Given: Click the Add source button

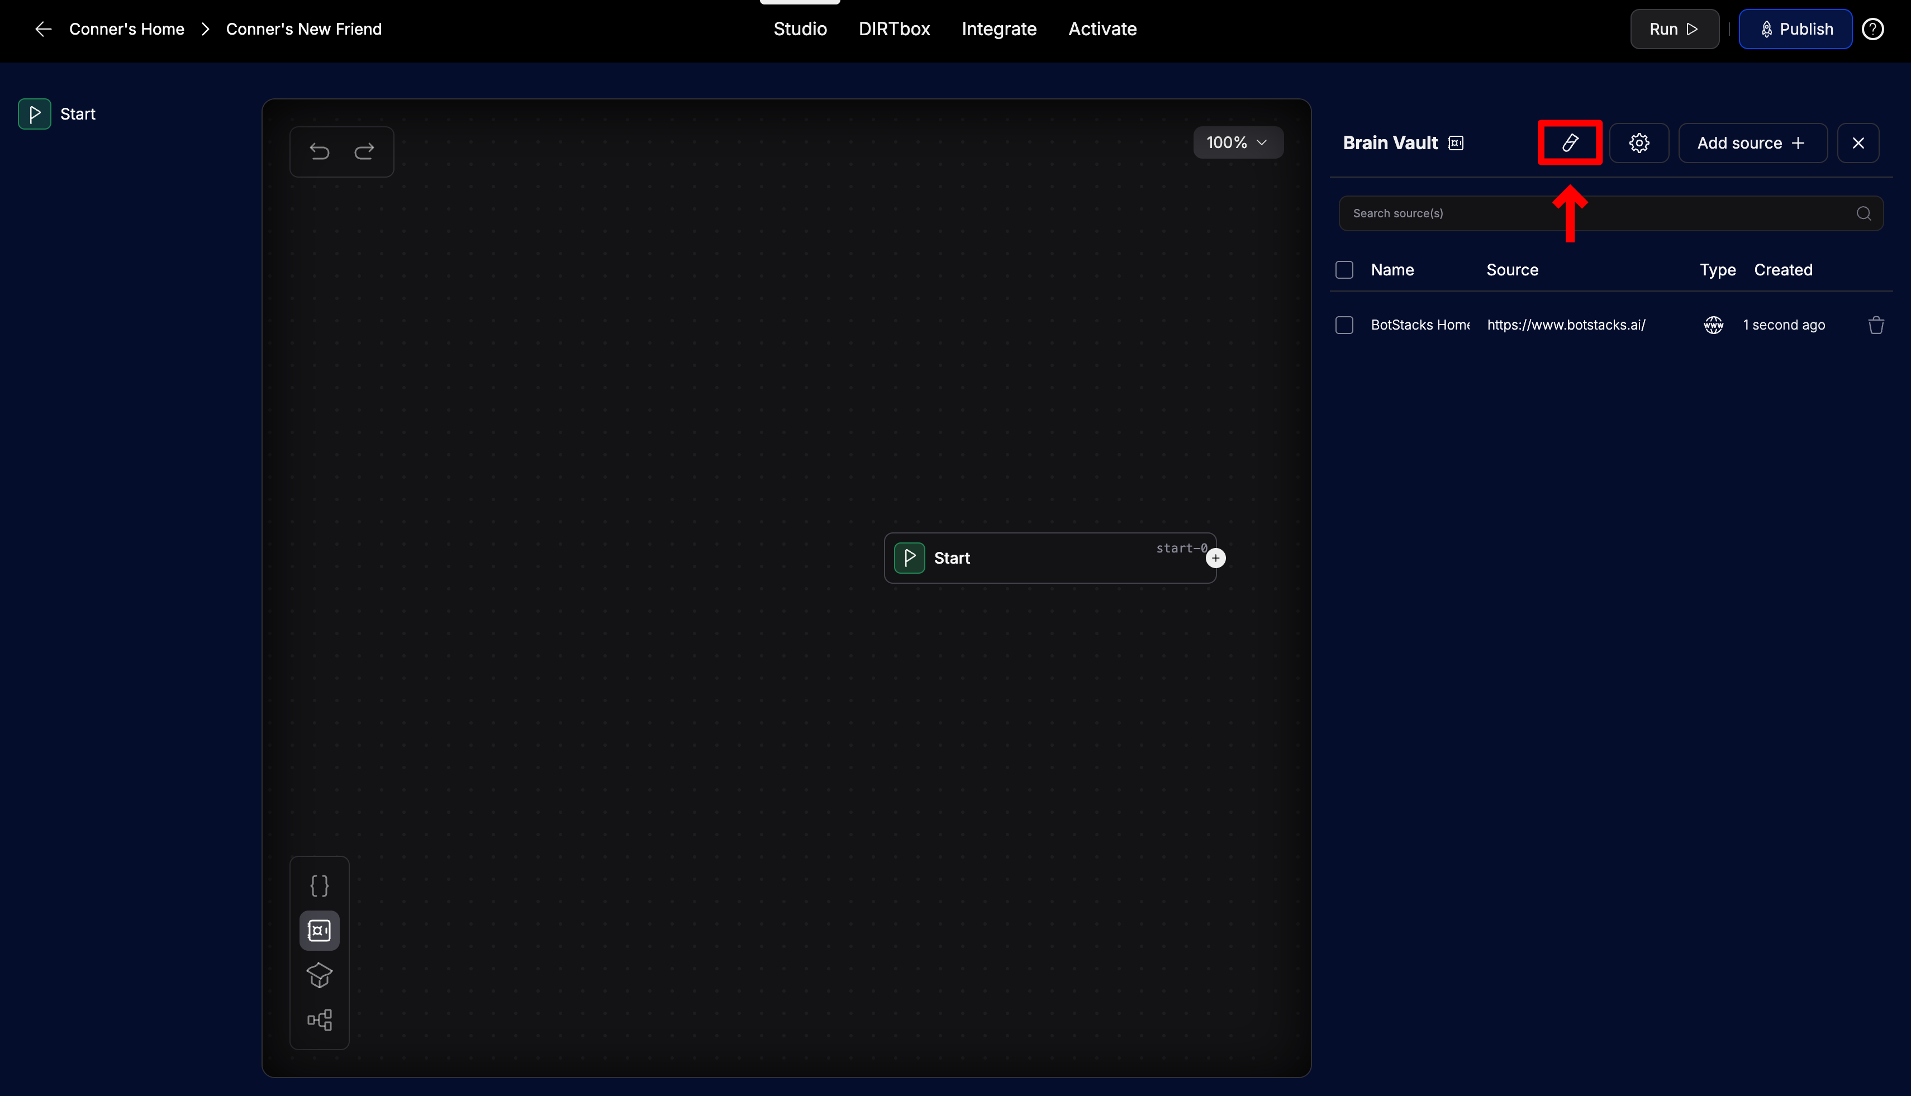Looking at the screenshot, I should coord(1751,143).
